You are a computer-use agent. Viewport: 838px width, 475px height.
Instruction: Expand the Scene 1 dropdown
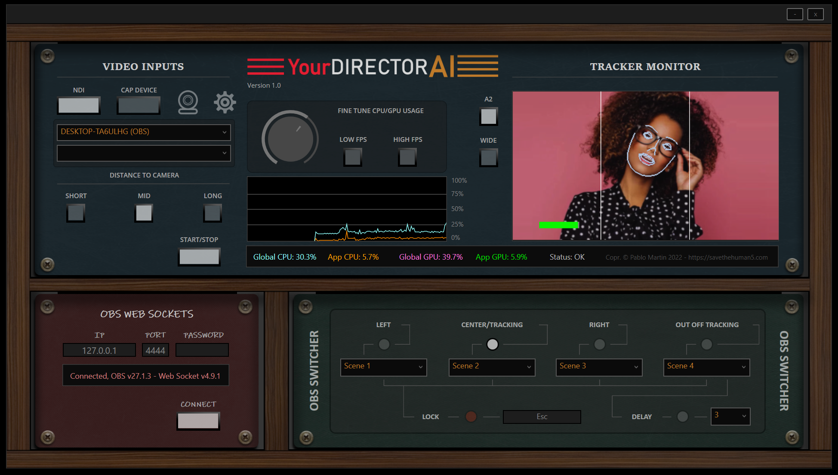pyautogui.click(x=384, y=367)
